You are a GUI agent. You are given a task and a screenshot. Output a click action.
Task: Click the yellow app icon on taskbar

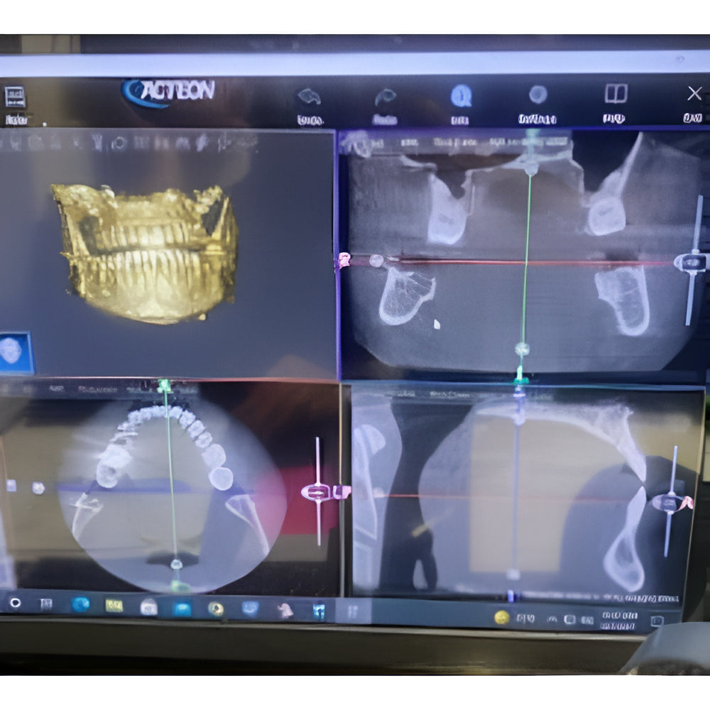tap(114, 605)
